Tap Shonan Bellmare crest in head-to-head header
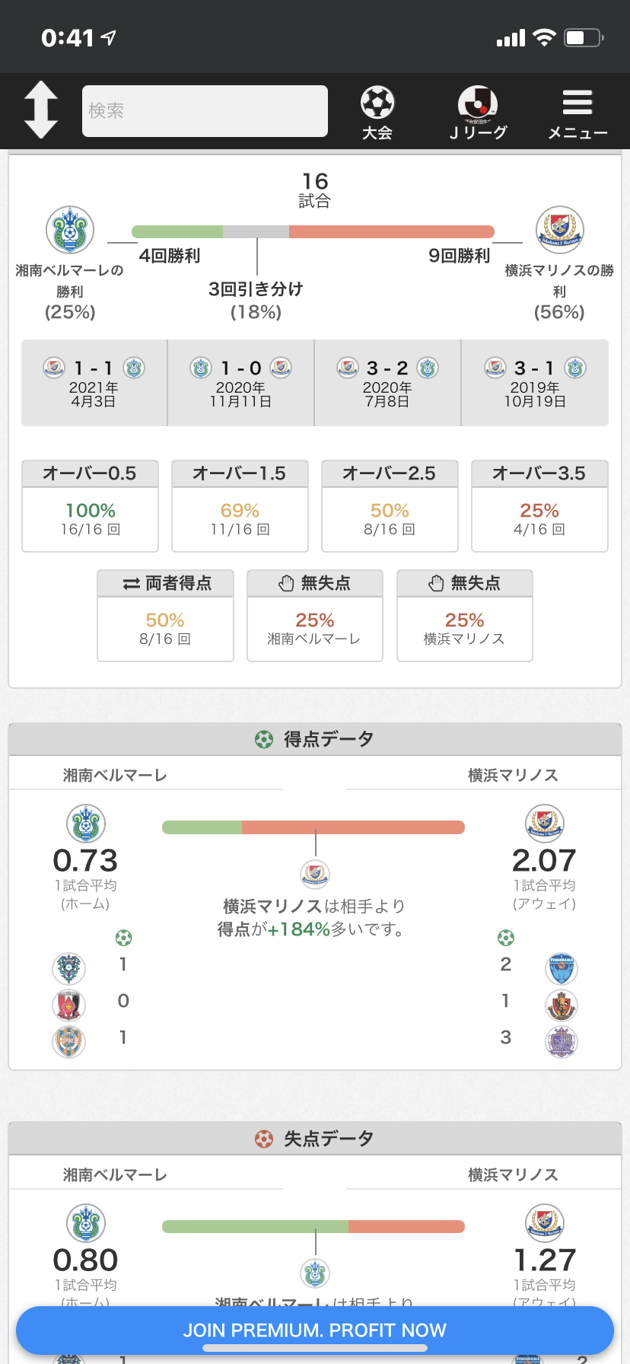Image resolution: width=630 pixels, height=1364 pixels. [70, 230]
